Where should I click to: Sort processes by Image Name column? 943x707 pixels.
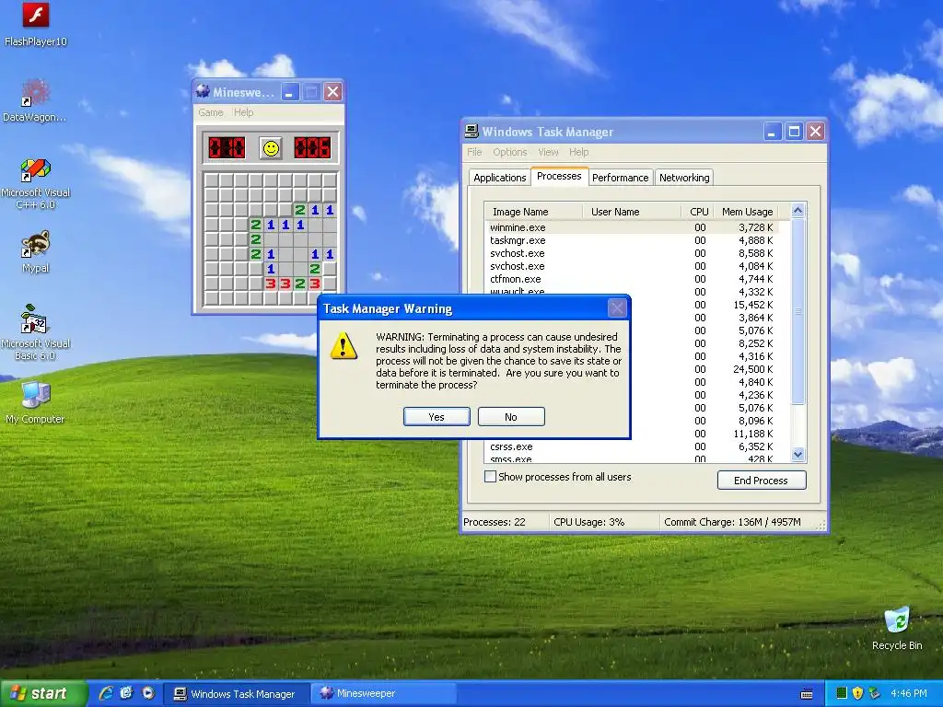pyautogui.click(x=534, y=212)
